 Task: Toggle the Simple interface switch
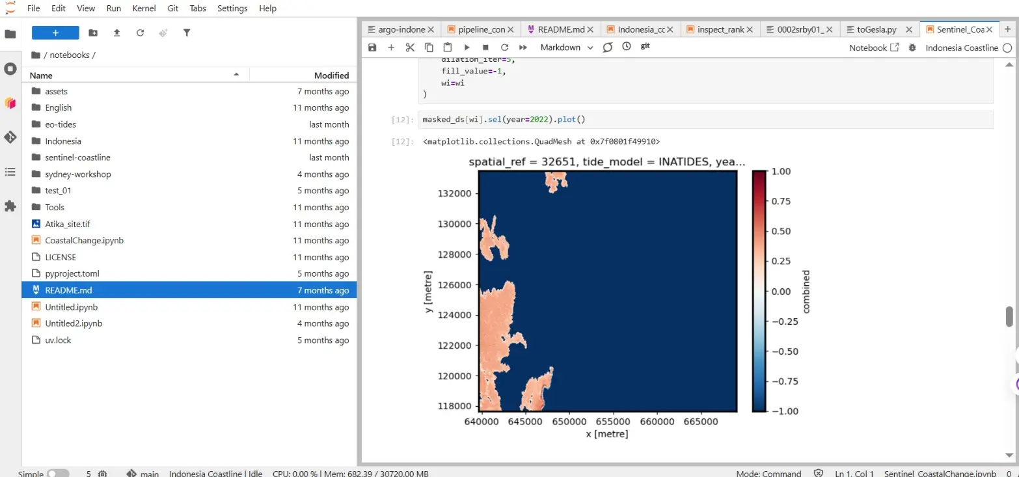point(58,473)
